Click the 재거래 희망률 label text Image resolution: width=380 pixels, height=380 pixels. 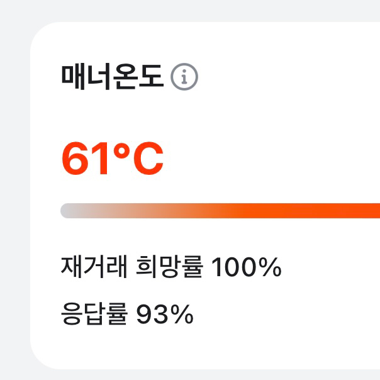coord(132,269)
